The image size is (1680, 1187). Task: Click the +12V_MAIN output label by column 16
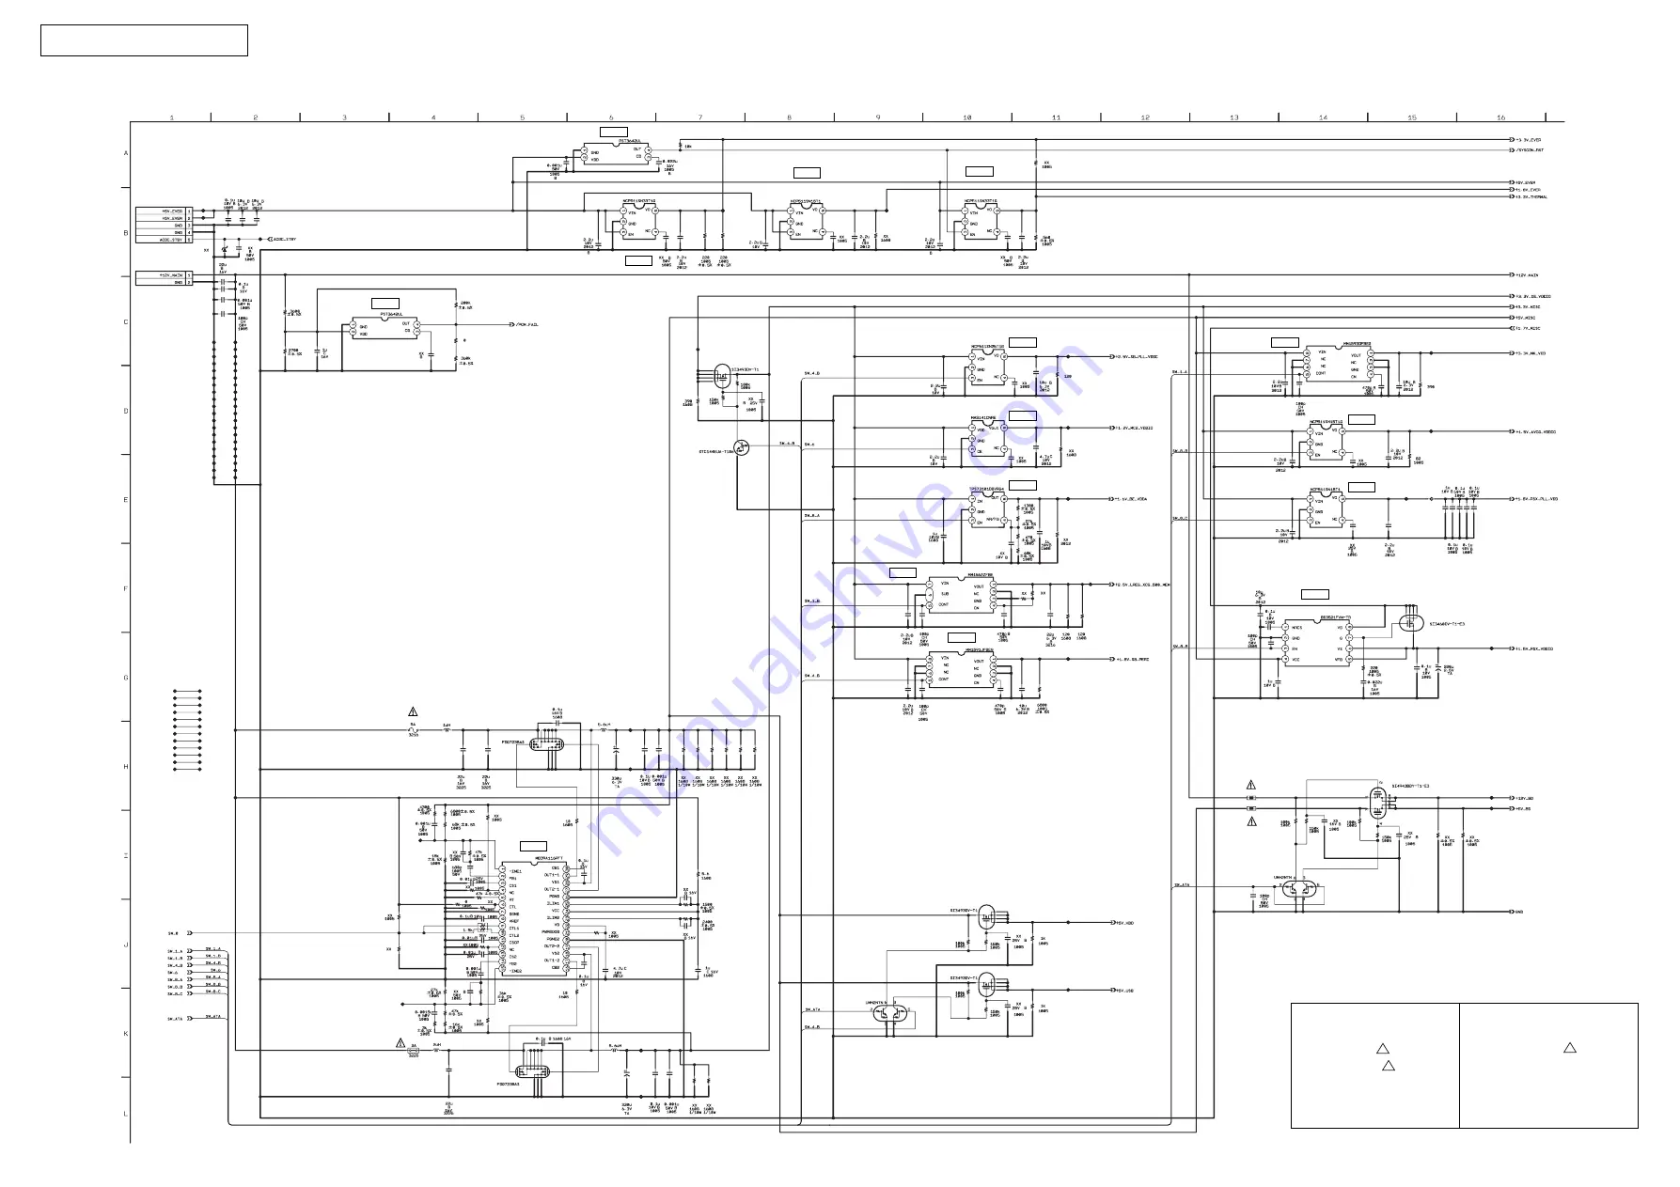click(1527, 275)
